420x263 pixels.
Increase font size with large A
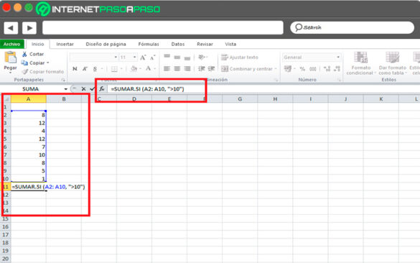click(x=143, y=57)
